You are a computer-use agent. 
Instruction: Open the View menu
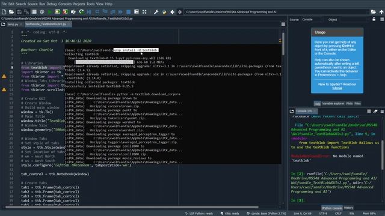(100, 4)
